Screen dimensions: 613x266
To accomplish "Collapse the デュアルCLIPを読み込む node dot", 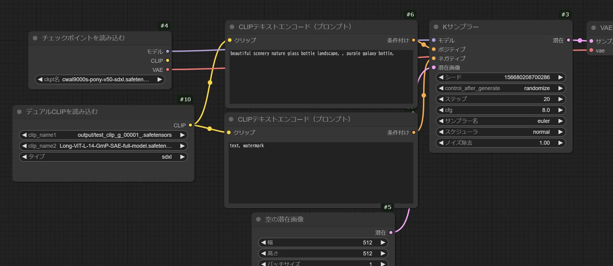I will [19, 112].
